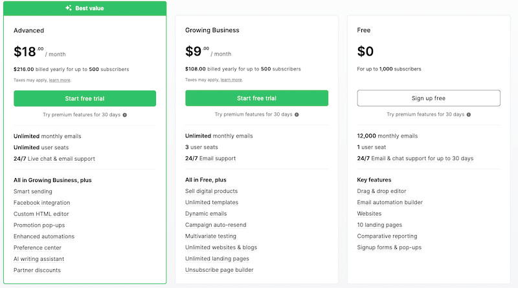Image resolution: width=518 pixels, height=288 pixels.
Task: Click info icon under Free plan trial
Action: pyautogui.click(x=469, y=115)
